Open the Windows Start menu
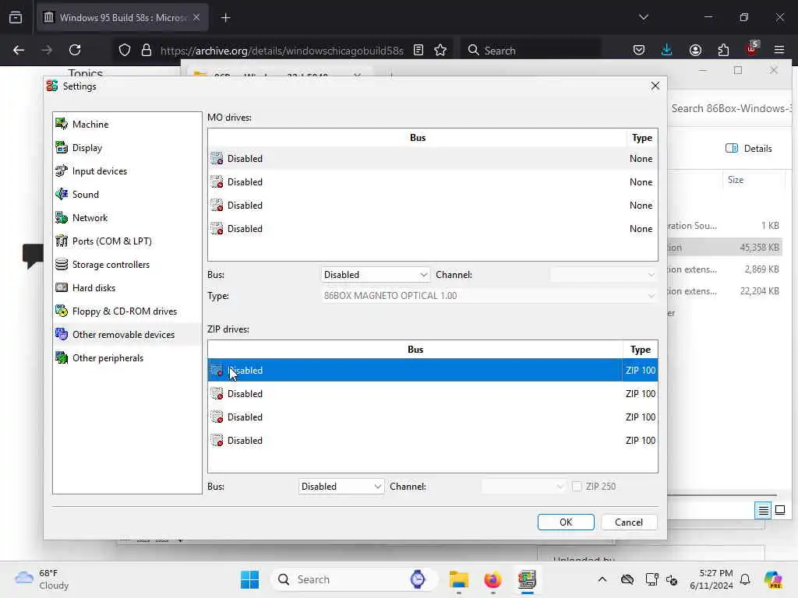The height and width of the screenshot is (598, 798). point(249,579)
